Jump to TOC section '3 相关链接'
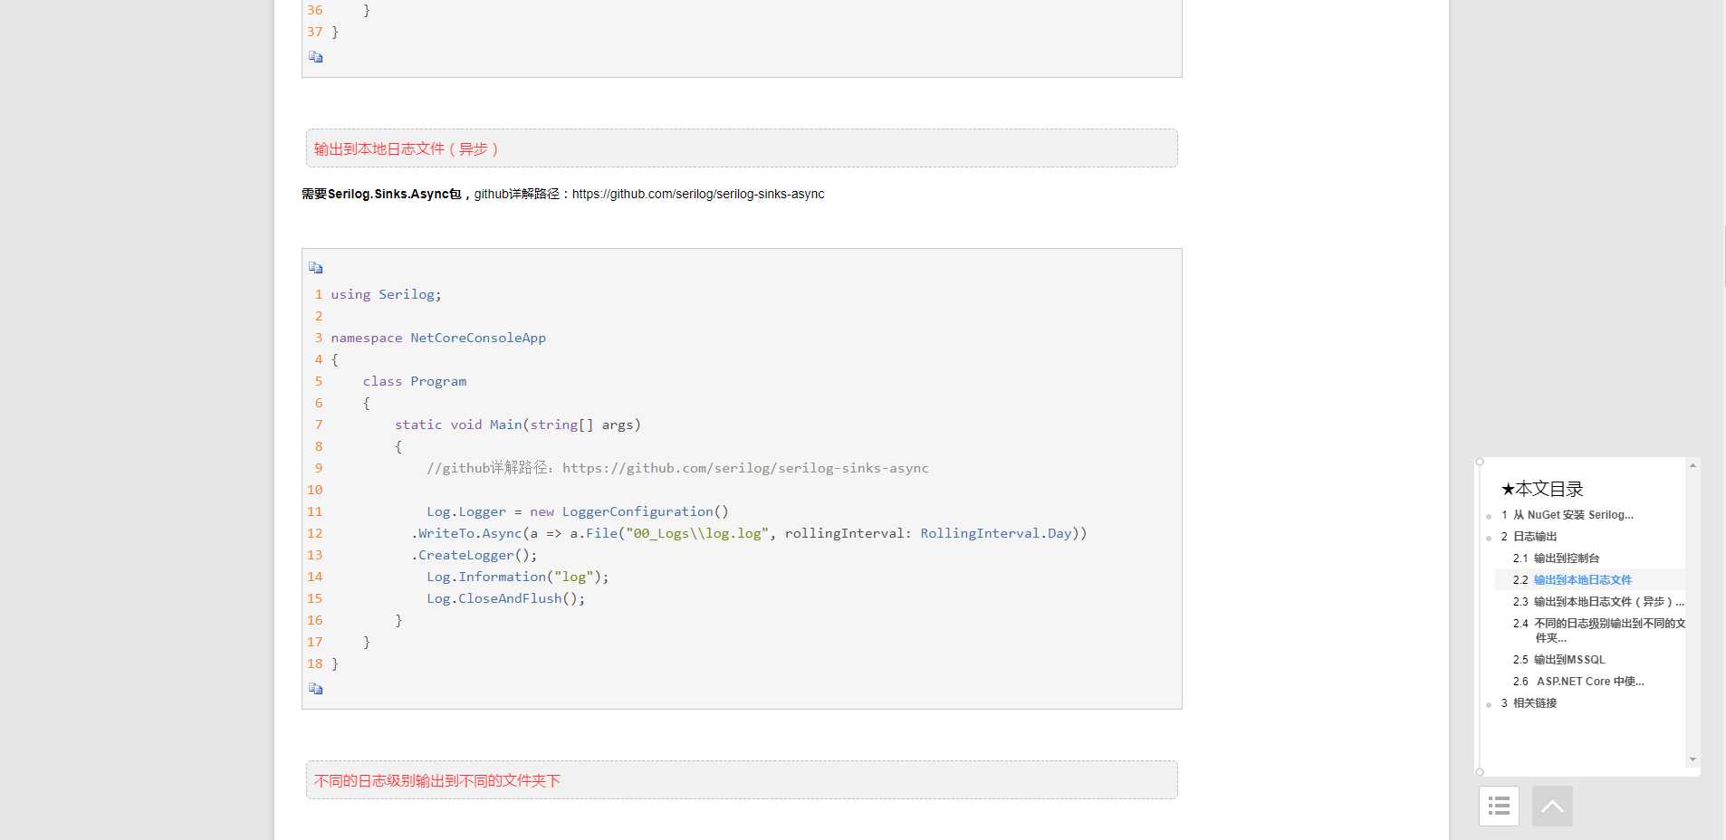The image size is (1726, 840). (1529, 703)
